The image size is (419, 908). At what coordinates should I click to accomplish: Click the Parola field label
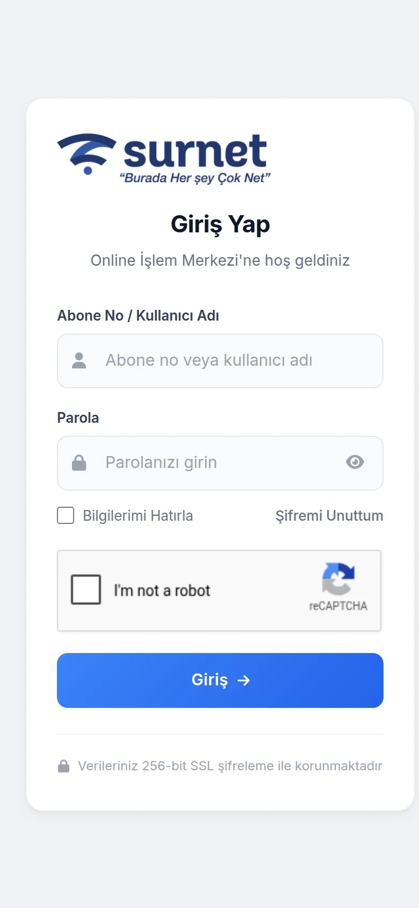click(78, 418)
